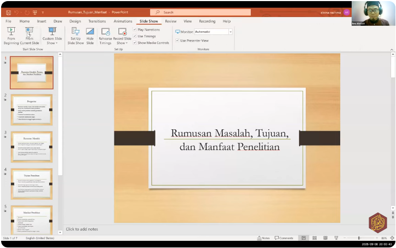This screenshot has height=248, width=396.
Task: Click "Click to add notes" area
Action: 82,229
